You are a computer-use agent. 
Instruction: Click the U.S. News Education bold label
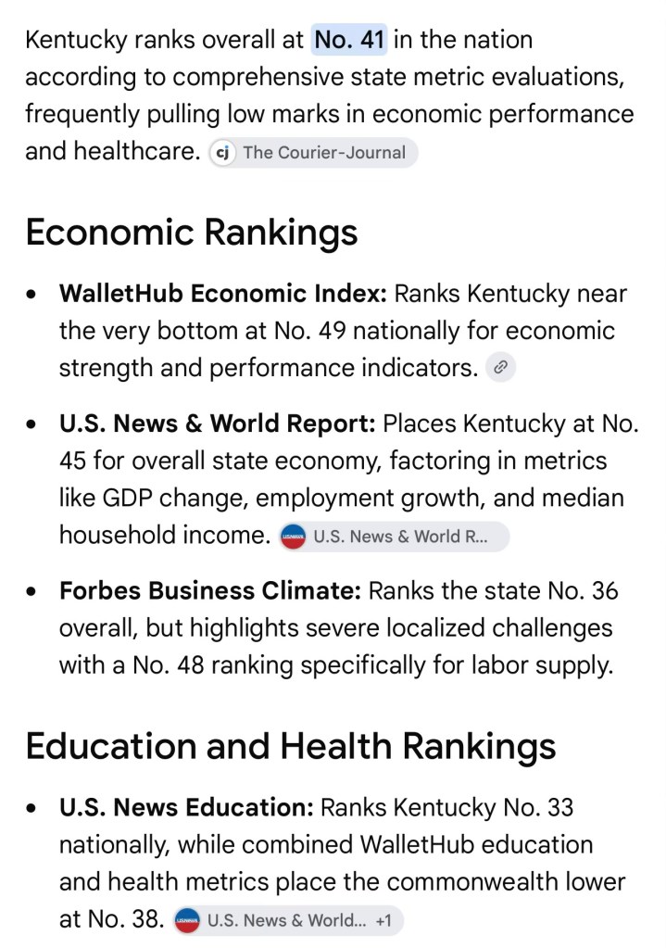click(186, 807)
